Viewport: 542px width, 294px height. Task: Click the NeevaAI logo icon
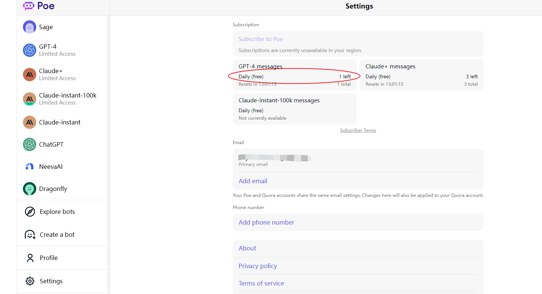click(x=30, y=167)
